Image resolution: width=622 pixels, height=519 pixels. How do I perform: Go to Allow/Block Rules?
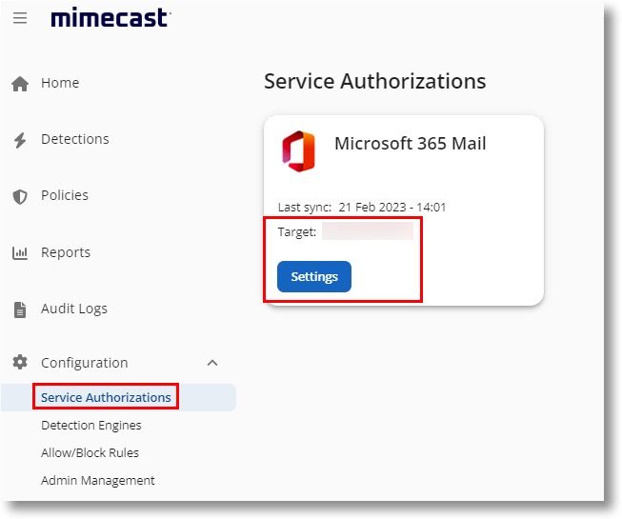pyautogui.click(x=90, y=453)
